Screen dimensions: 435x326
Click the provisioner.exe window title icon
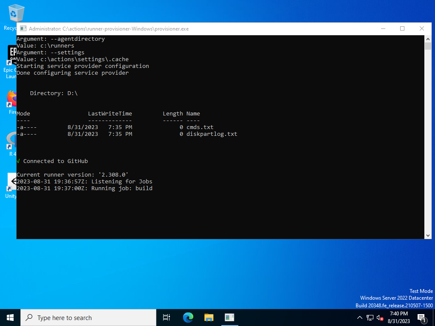(x=23, y=28)
